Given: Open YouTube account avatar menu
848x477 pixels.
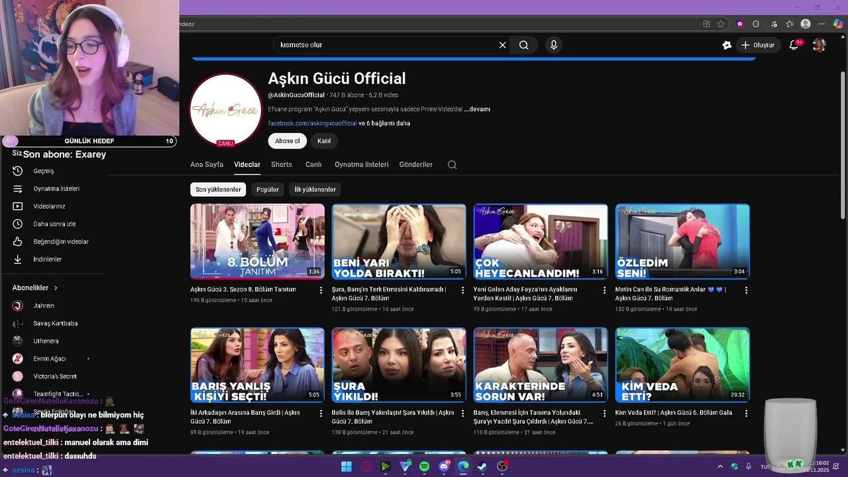Looking at the screenshot, I should point(820,45).
